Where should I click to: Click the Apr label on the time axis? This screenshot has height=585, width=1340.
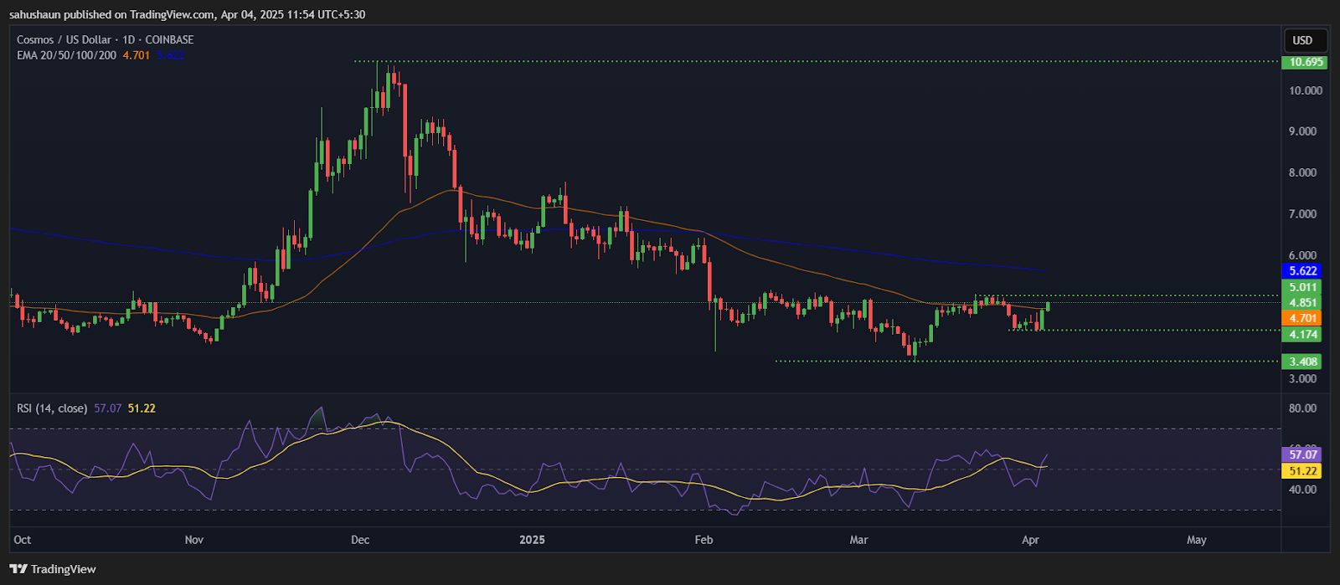tap(1031, 540)
